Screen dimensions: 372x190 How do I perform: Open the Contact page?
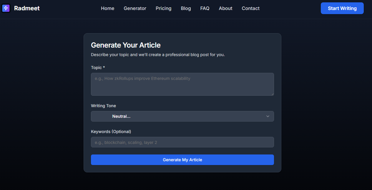pos(250,8)
